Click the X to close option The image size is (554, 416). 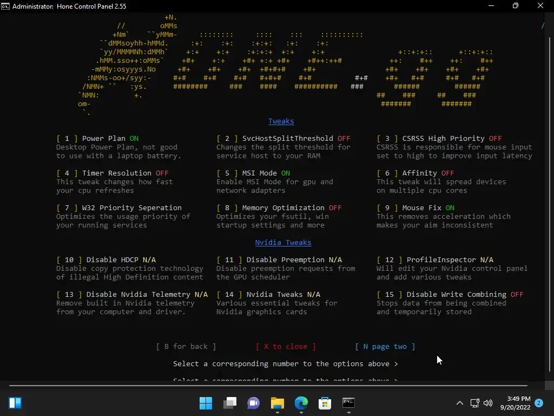pos(286,346)
